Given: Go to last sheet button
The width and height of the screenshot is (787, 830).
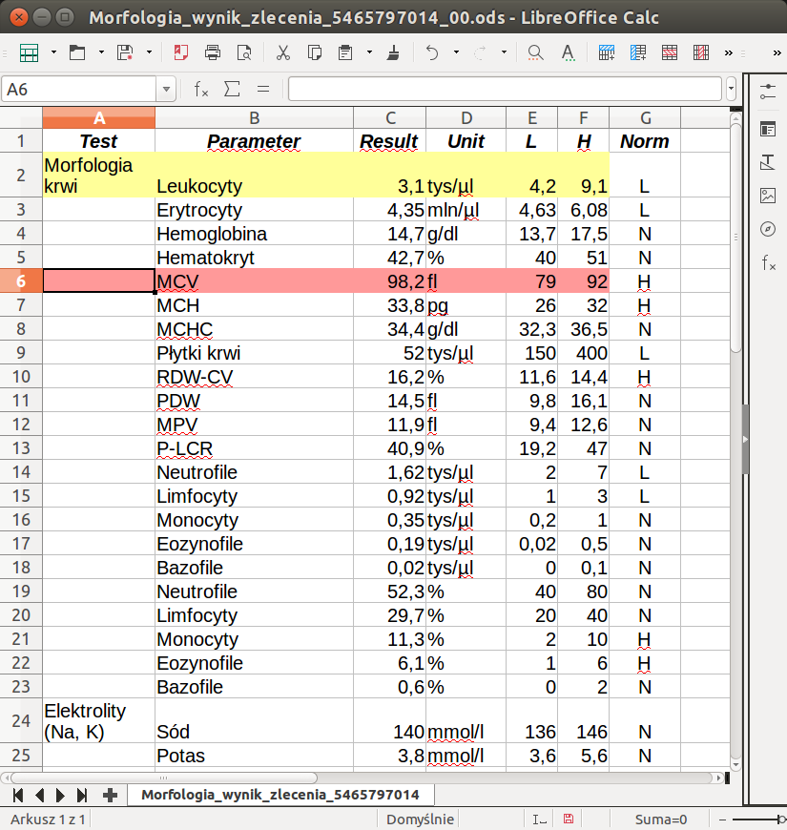Looking at the screenshot, I should point(81,795).
